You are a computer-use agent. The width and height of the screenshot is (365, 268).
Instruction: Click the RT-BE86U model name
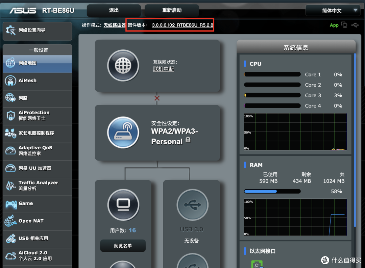58,11
